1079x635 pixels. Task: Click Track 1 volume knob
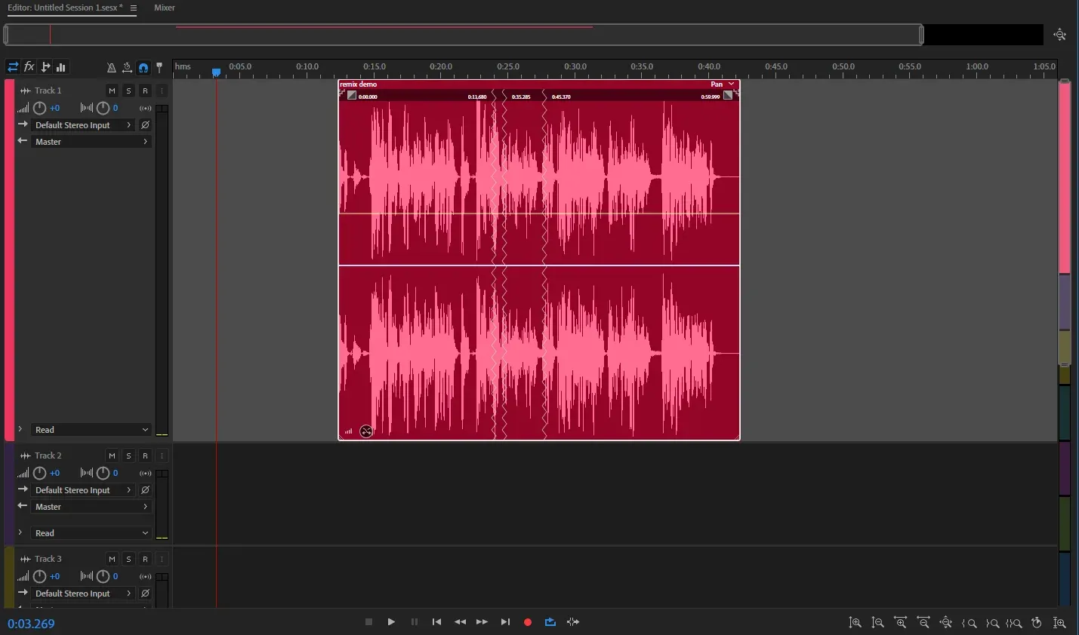tap(40, 108)
